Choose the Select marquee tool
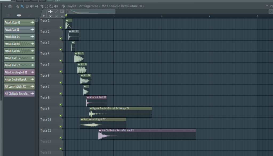Screen dimensions: 273x156 (46, 6)
